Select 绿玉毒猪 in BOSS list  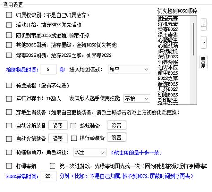pyautogui.click(x=168, y=35)
